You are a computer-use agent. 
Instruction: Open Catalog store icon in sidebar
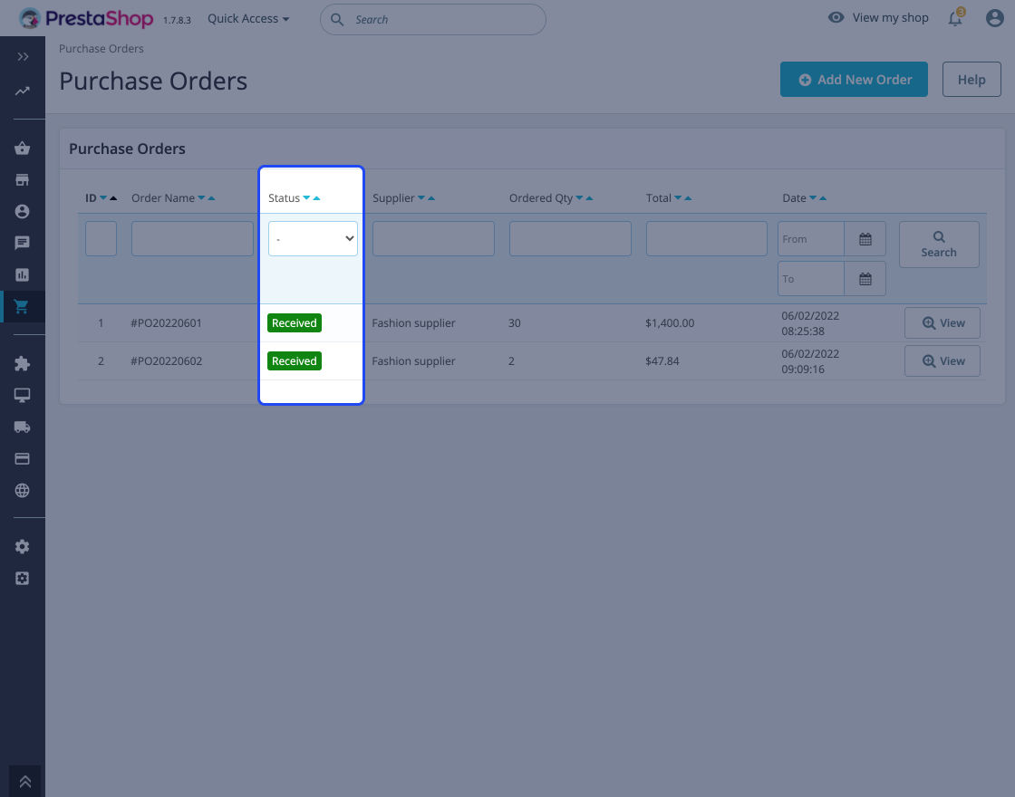point(22,180)
